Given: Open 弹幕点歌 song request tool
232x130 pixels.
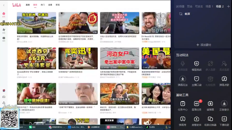Looking at the screenshot, I should point(224,81).
